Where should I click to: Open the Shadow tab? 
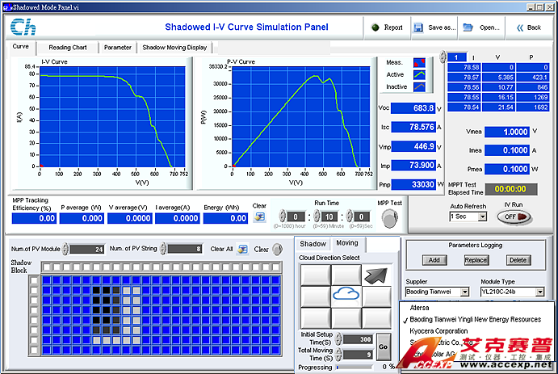[313, 243]
